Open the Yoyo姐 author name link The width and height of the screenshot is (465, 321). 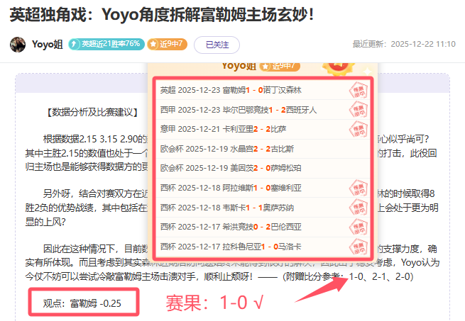[x=48, y=45]
